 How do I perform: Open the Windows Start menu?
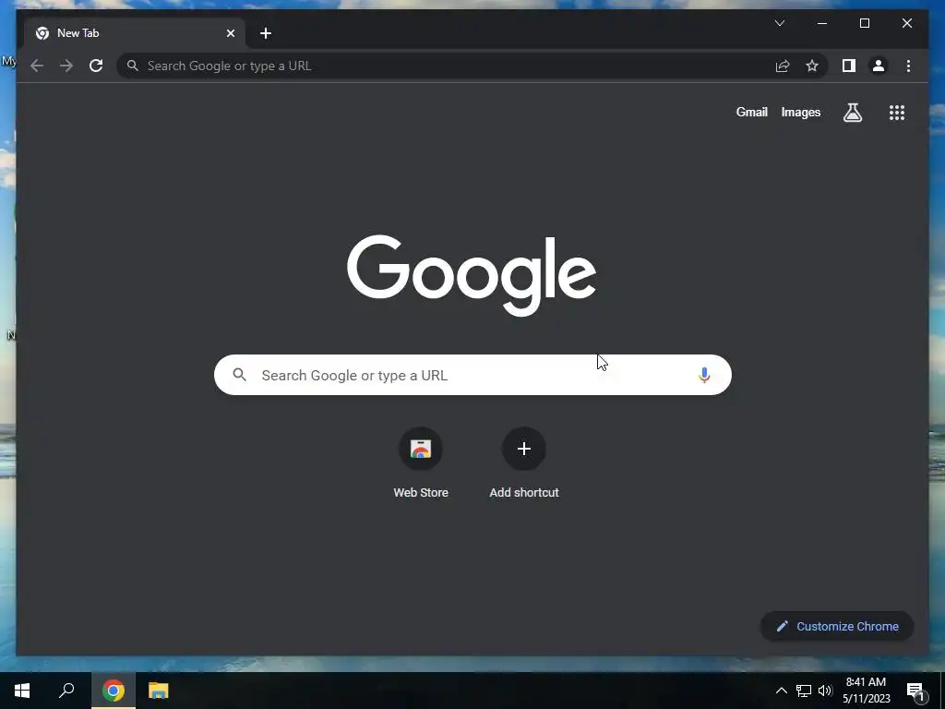click(x=22, y=691)
